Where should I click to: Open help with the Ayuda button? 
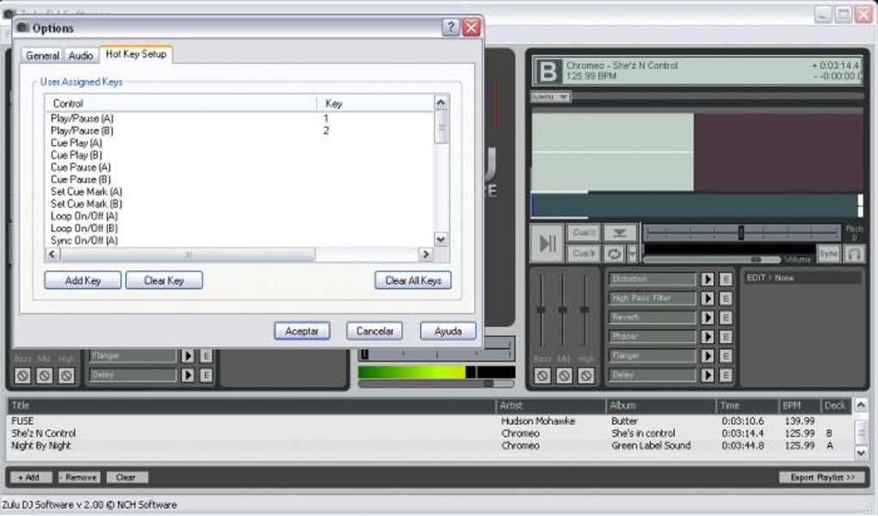(x=448, y=331)
